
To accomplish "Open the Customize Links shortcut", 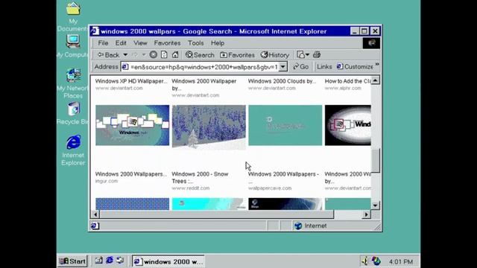I will [355, 67].
